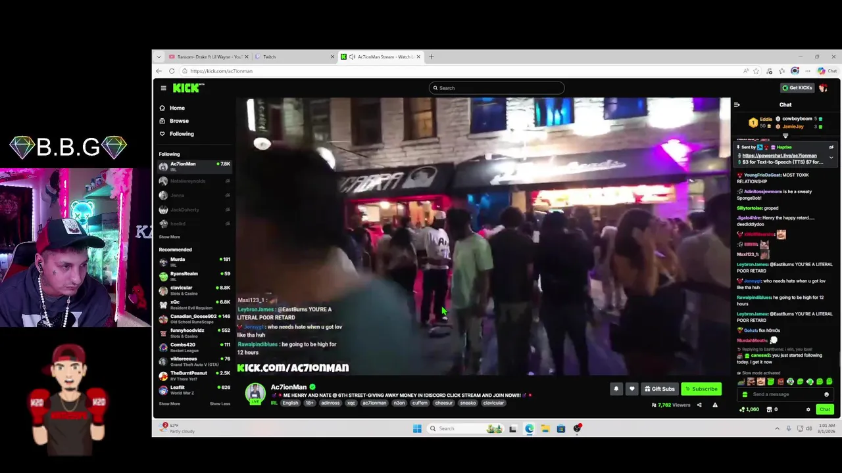Click cowboyboom in gift leaderboard
This screenshot has width=842, height=473.
[797, 119]
